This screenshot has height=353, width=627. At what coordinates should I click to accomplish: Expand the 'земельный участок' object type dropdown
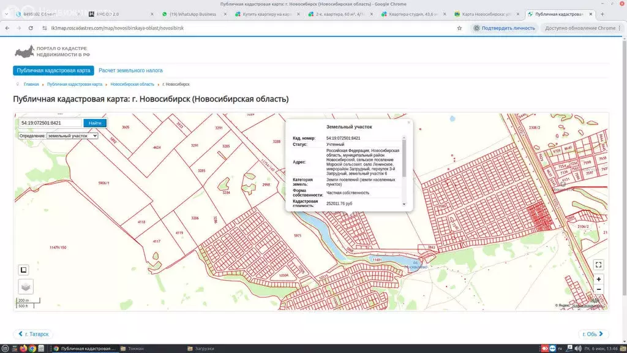[72, 135]
